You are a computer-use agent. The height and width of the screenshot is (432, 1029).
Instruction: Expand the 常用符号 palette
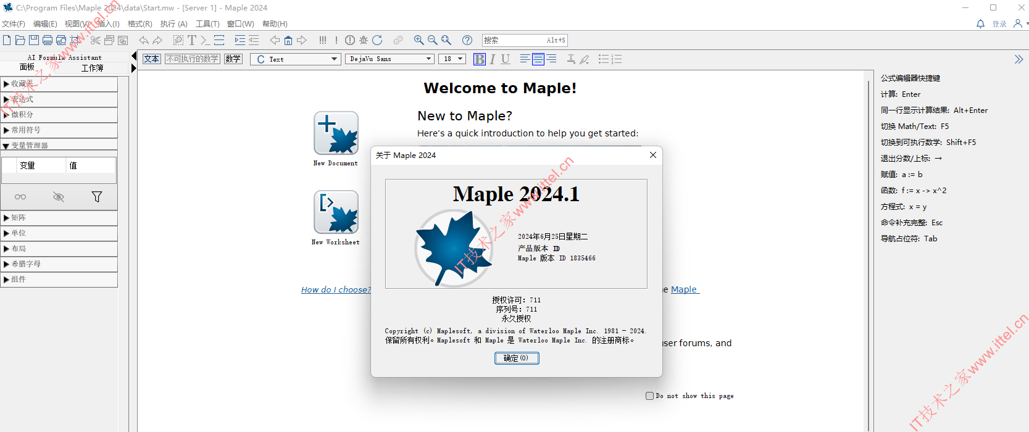[x=59, y=130]
